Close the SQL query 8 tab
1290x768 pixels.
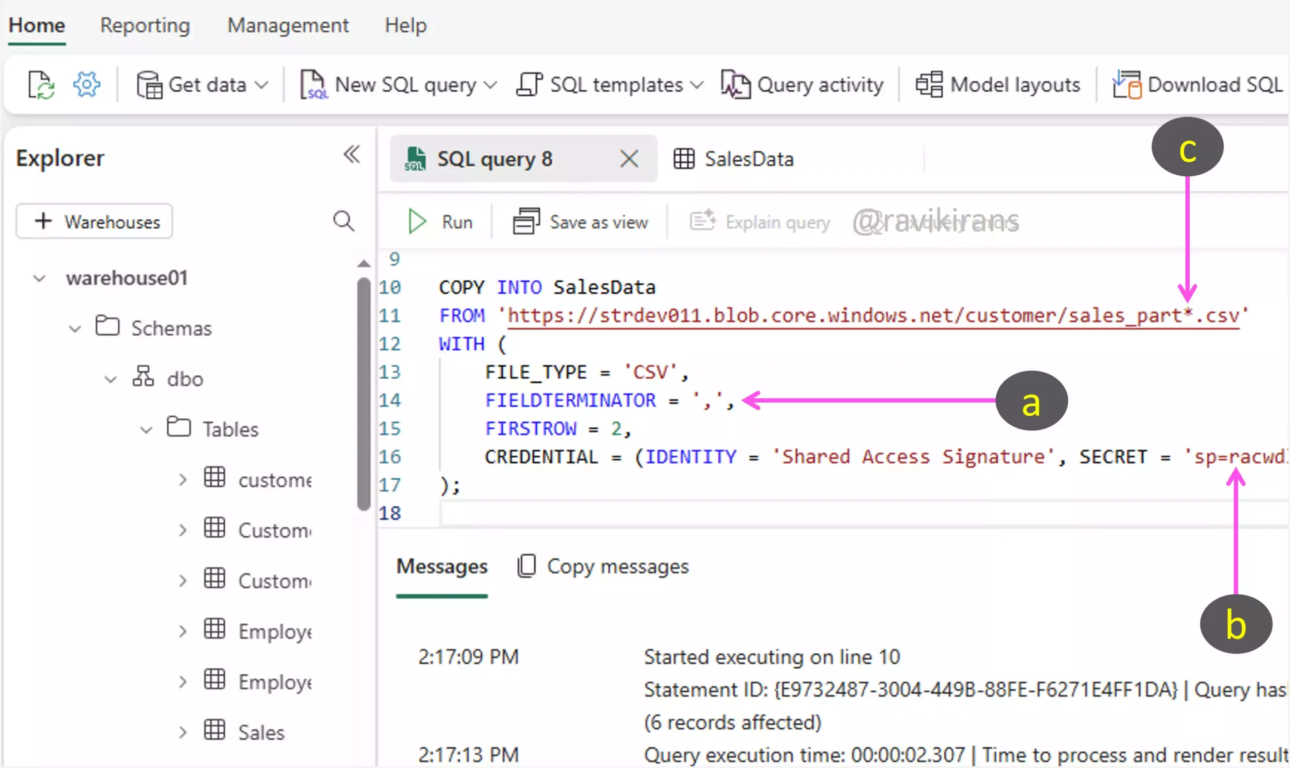(x=629, y=159)
